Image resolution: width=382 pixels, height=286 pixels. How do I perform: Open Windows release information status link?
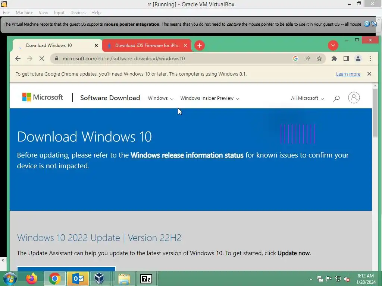coord(187,155)
